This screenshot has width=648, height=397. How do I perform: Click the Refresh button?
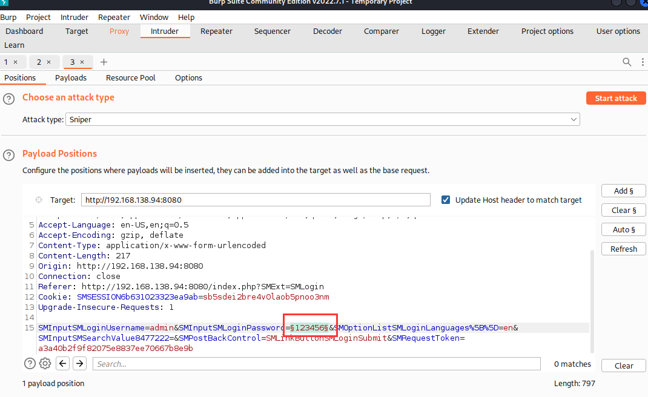point(624,249)
